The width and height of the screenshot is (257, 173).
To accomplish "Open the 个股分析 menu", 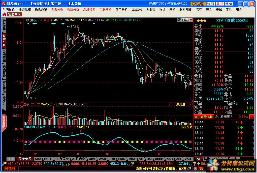I will point(105,10).
